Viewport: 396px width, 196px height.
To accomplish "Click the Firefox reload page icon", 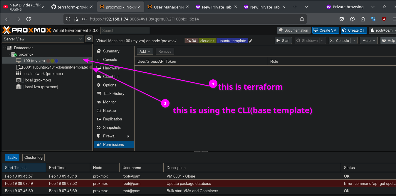I will pos(28,19).
